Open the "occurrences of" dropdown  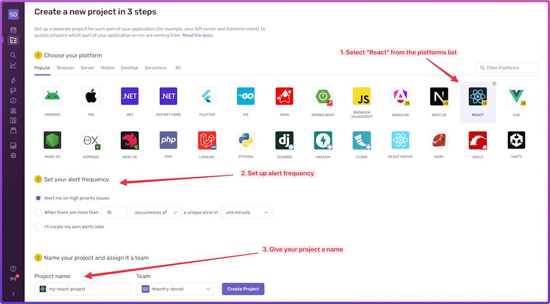pos(155,213)
